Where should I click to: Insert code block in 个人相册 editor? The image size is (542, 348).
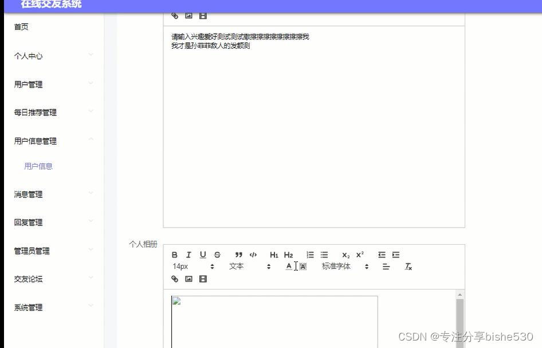253,255
